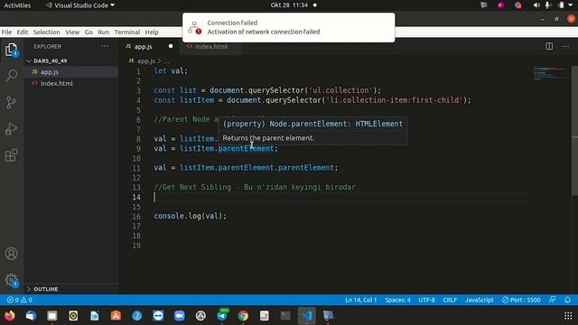Click app.js breadcrumb in editor
The image size is (578, 325).
pyautogui.click(x=146, y=61)
